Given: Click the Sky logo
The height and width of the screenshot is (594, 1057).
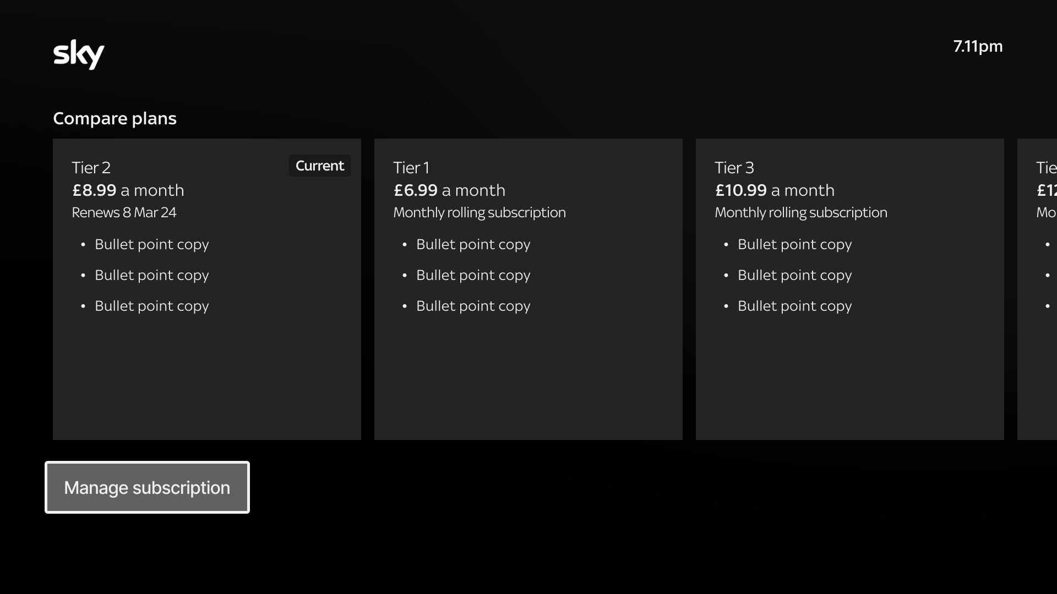Looking at the screenshot, I should coord(78,54).
